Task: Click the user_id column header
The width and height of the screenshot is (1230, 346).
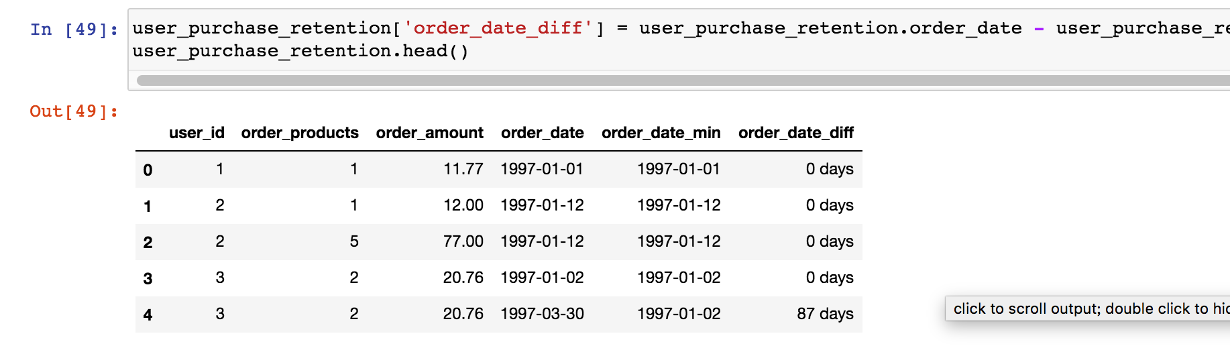Action: (x=197, y=133)
